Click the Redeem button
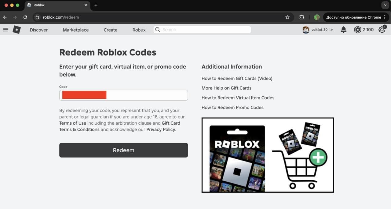Screen dimensions: 391x209 click(123, 150)
